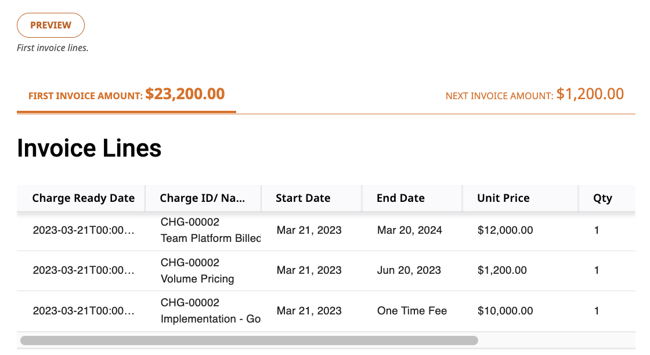Image resolution: width=650 pixels, height=355 pixels.
Task: Select the First Invoice Amount tab
Action: tap(127, 95)
